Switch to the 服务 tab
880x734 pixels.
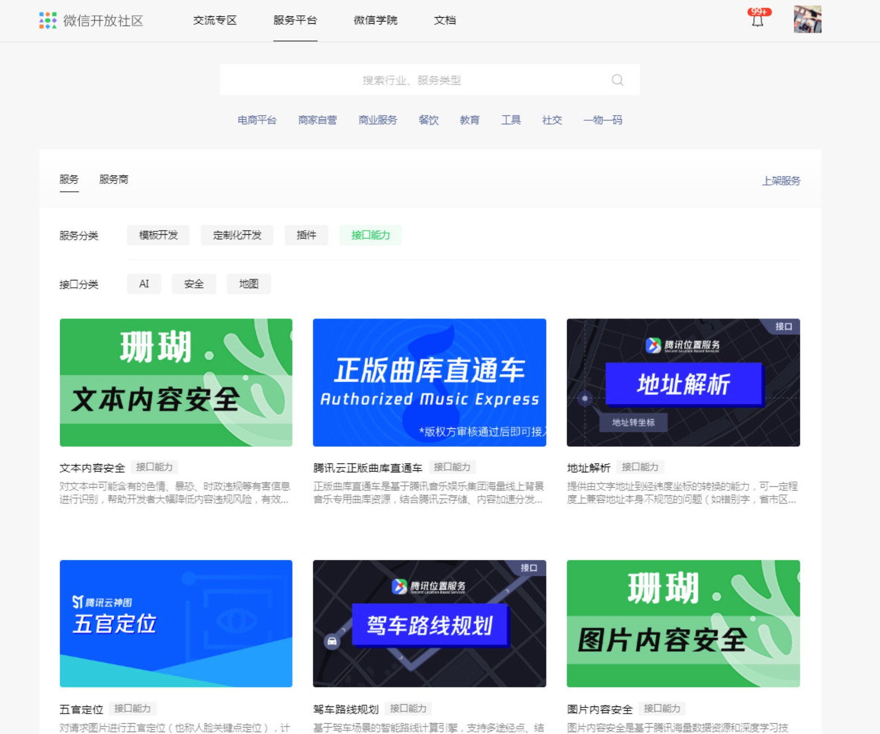point(69,180)
